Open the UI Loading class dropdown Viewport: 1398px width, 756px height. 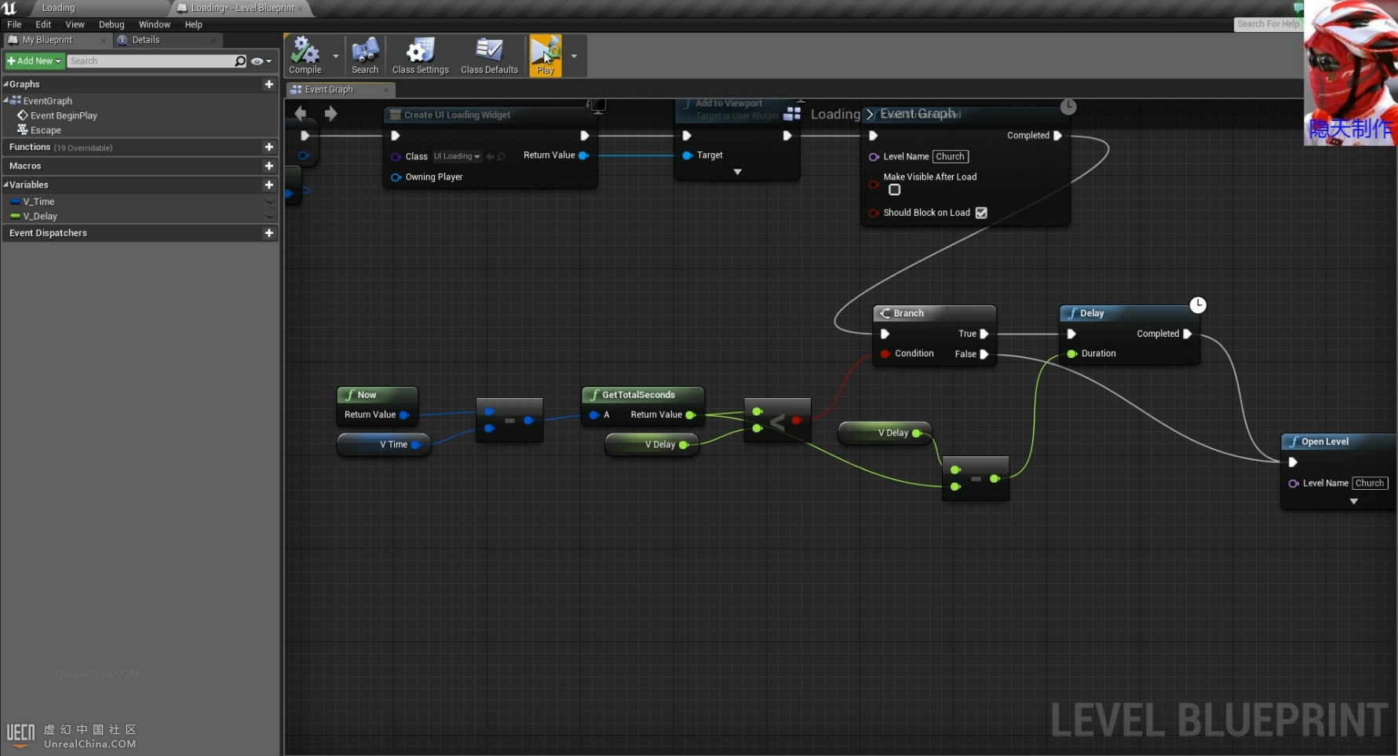coord(458,156)
